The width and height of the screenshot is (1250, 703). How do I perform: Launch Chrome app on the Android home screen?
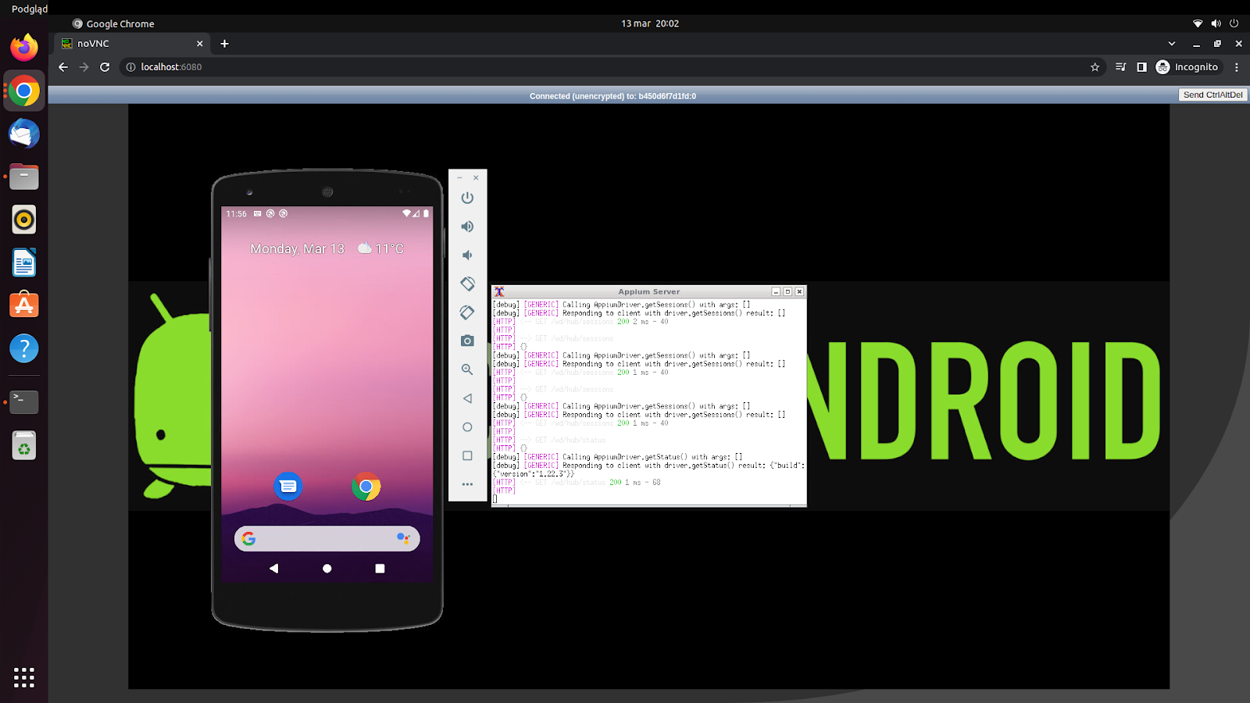tap(366, 486)
